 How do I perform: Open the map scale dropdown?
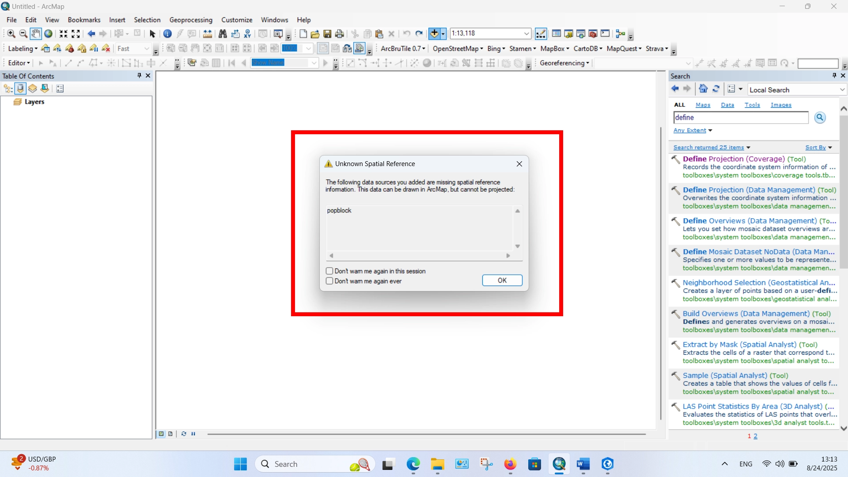click(526, 34)
